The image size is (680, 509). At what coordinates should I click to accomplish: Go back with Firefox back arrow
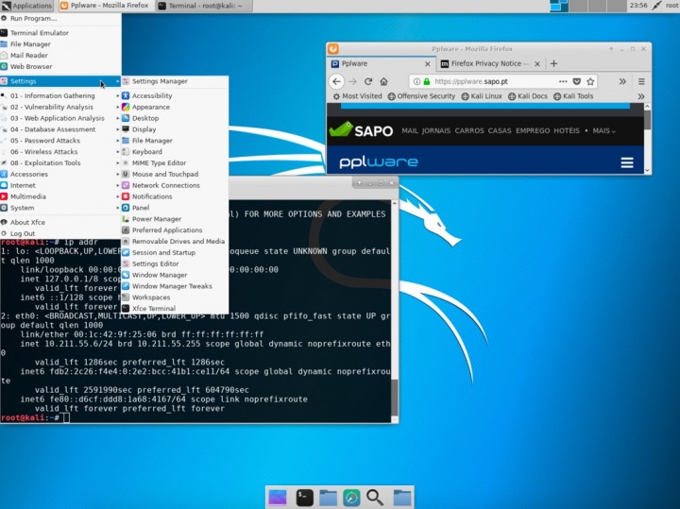336,81
